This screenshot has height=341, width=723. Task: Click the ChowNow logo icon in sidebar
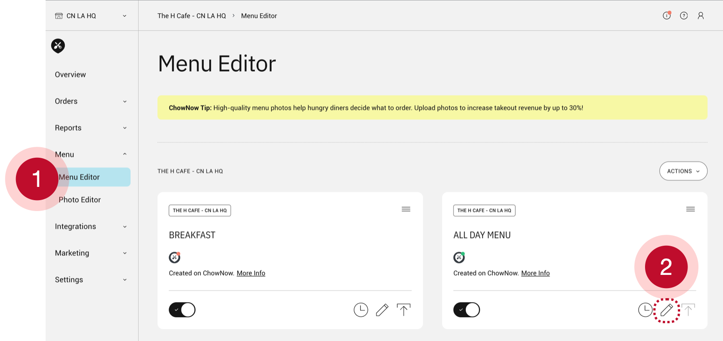point(58,46)
